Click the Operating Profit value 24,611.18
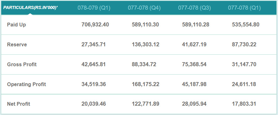The width and height of the screenshot is (278, 115). 244,85
